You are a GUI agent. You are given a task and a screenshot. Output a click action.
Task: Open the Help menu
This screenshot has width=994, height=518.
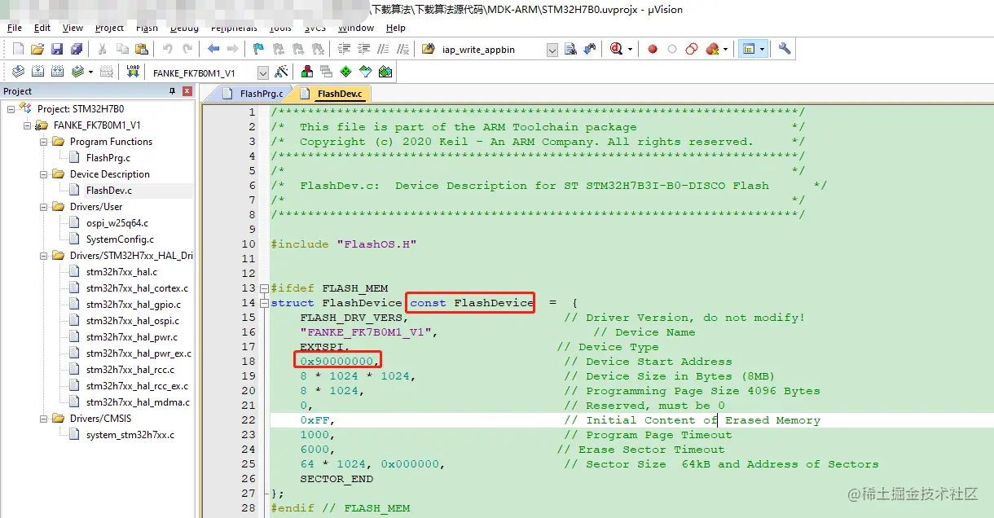(396, 28)
